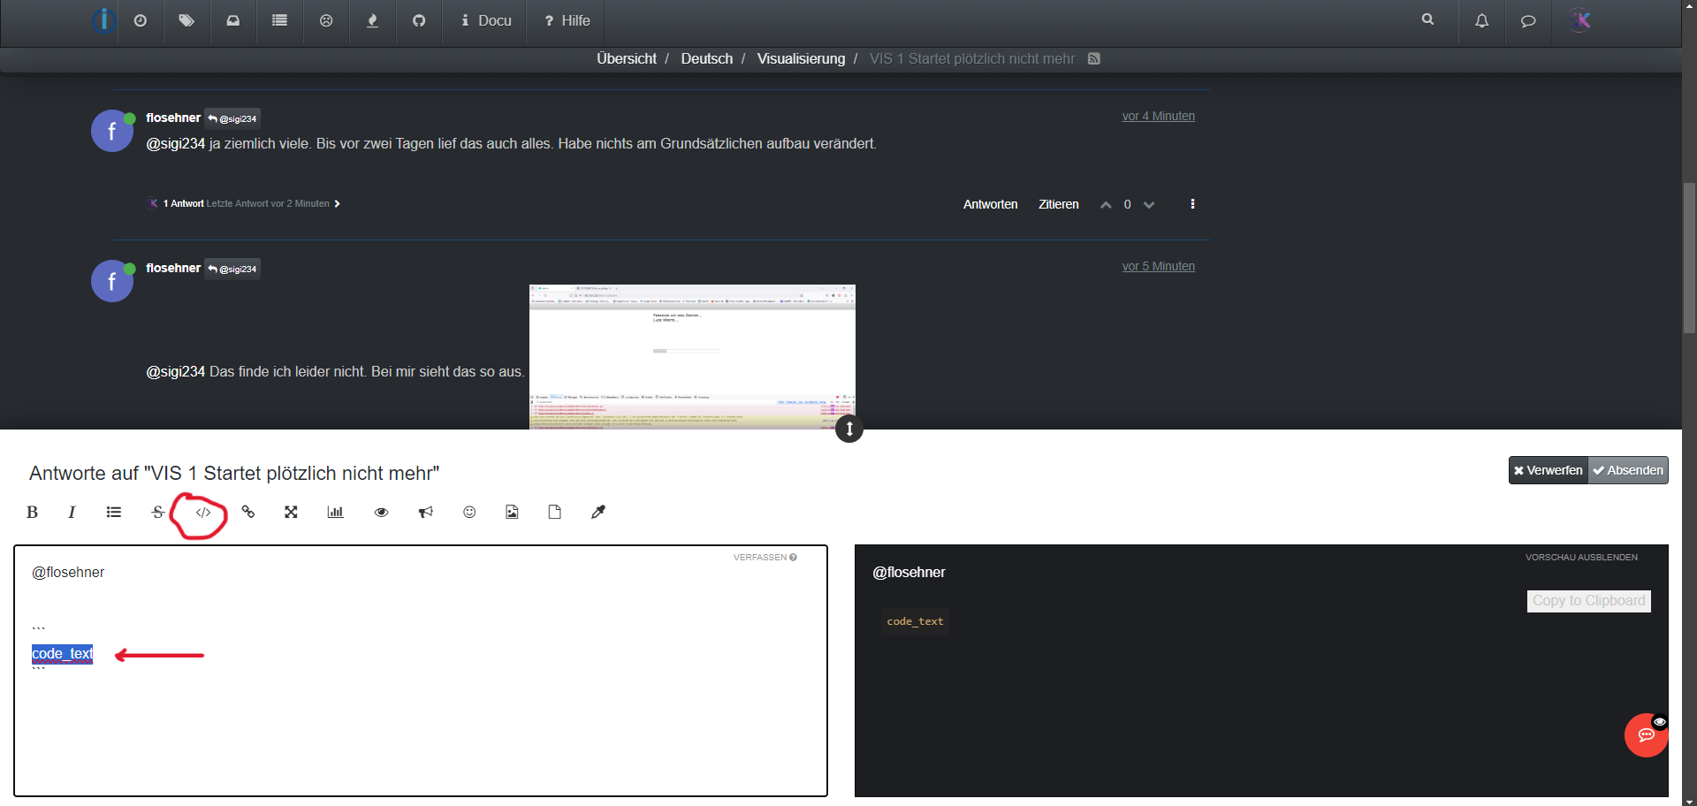Upload an image using the picture icon

(x=512, y=513)
